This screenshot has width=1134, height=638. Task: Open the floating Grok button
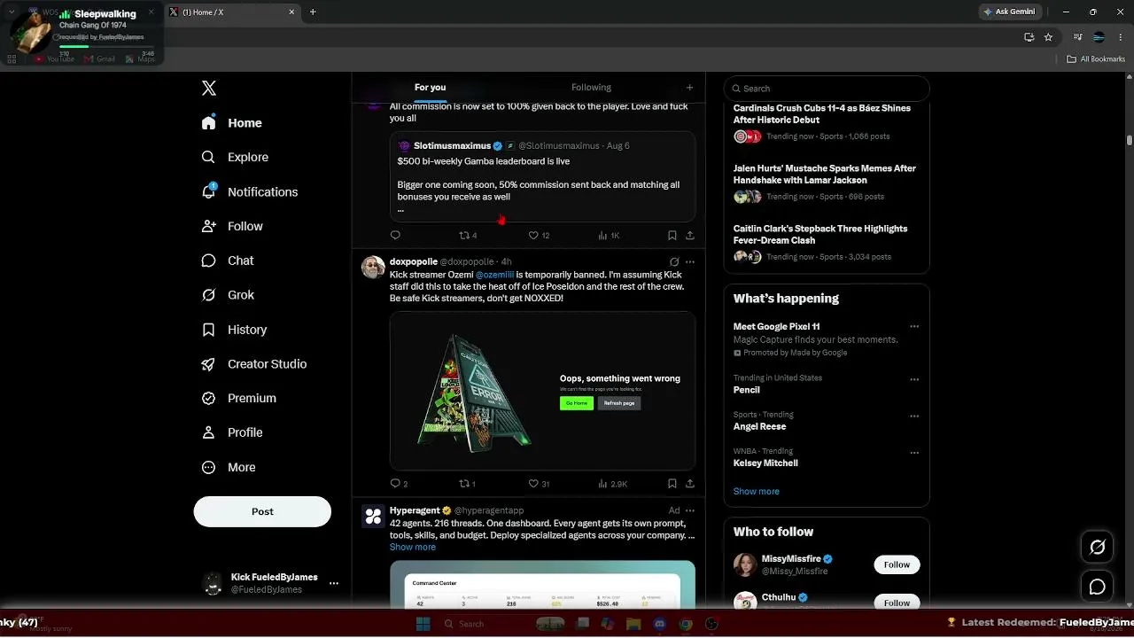(x=1097, y=548)
